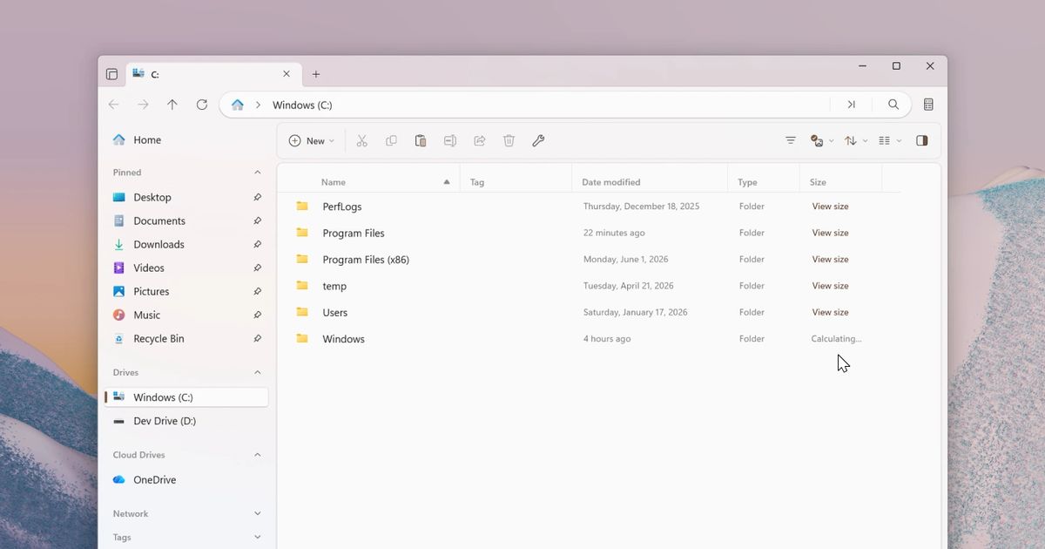The height and width of the screenshot is (549, 1045).
Task: Open the layout view dropdown
Action: (x=890, y=140)
